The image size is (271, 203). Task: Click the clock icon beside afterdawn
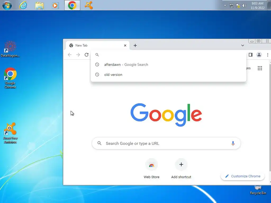coord(97,64)
